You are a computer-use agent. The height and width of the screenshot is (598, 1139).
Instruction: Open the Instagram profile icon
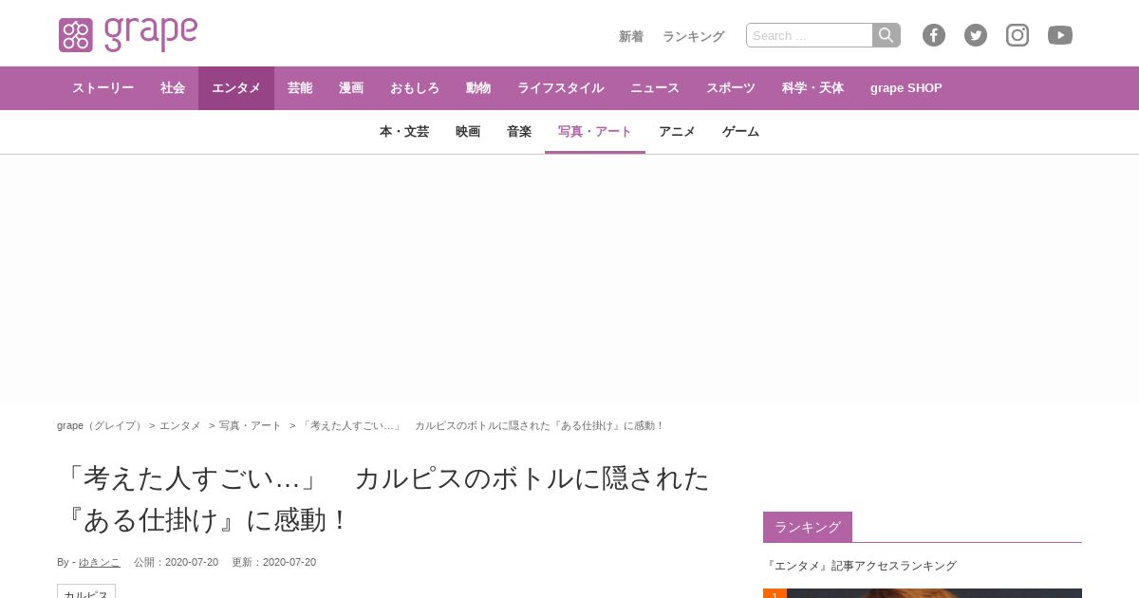[x=1018, y=35]
